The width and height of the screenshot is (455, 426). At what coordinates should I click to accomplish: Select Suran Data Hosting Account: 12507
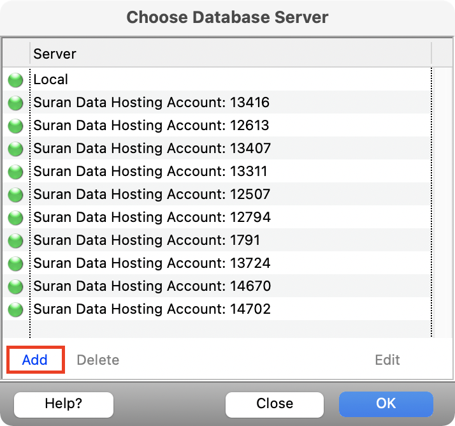[x=152, y=195]
